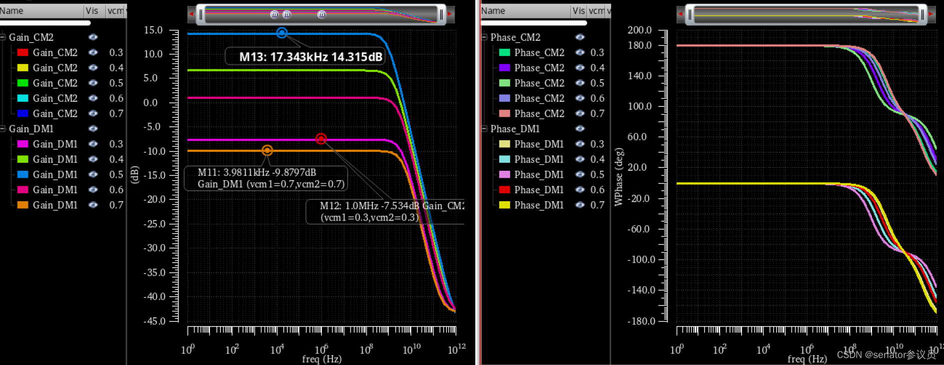Hide Gain_DM1 trace with vcm 0.5
The image size is (944, 365).
click(93, 174)
